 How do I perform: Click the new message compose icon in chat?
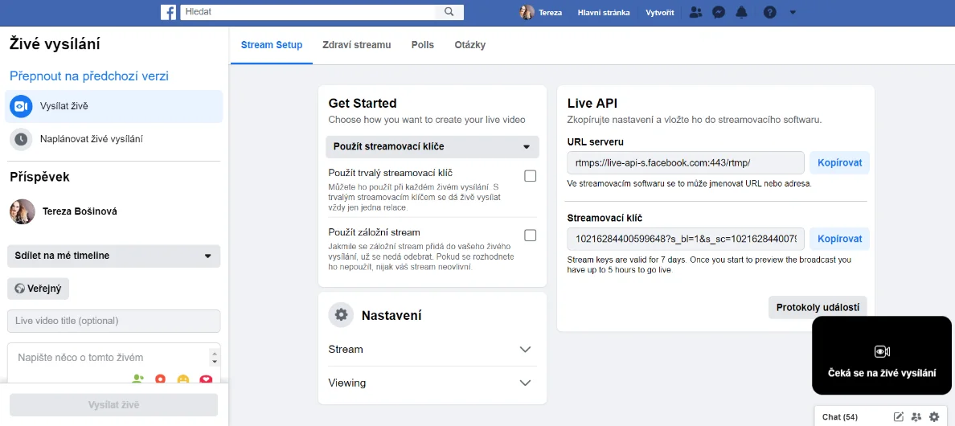899,417
